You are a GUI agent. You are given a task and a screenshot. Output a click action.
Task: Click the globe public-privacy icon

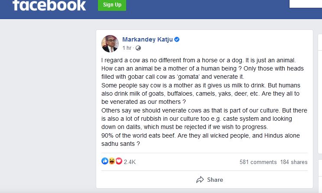tap(138, 48)
